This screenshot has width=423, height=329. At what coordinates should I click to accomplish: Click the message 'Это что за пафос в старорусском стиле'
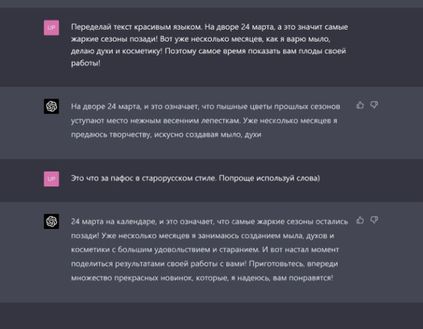point(195,178)
